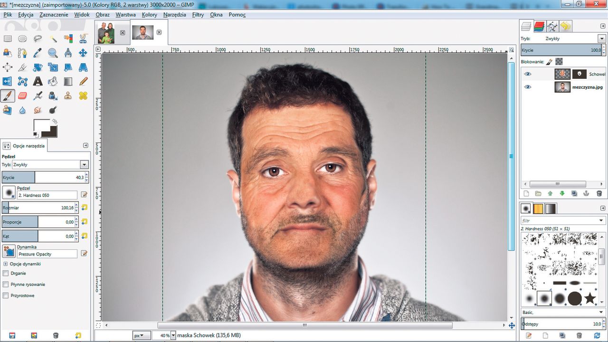Select the Foreground Select tool
The height and width of the screenshot is (342, 608).
point(8,53)
